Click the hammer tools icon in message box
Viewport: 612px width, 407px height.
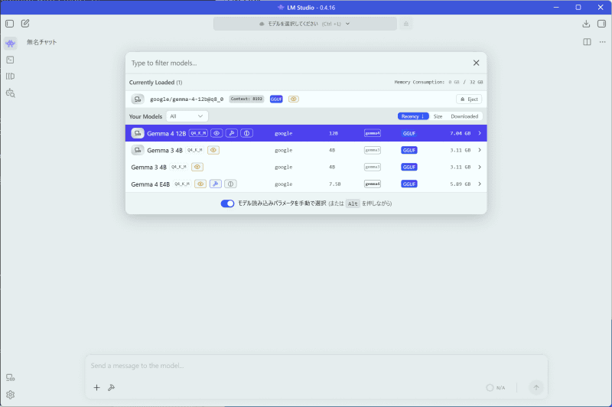pos(111,387)
